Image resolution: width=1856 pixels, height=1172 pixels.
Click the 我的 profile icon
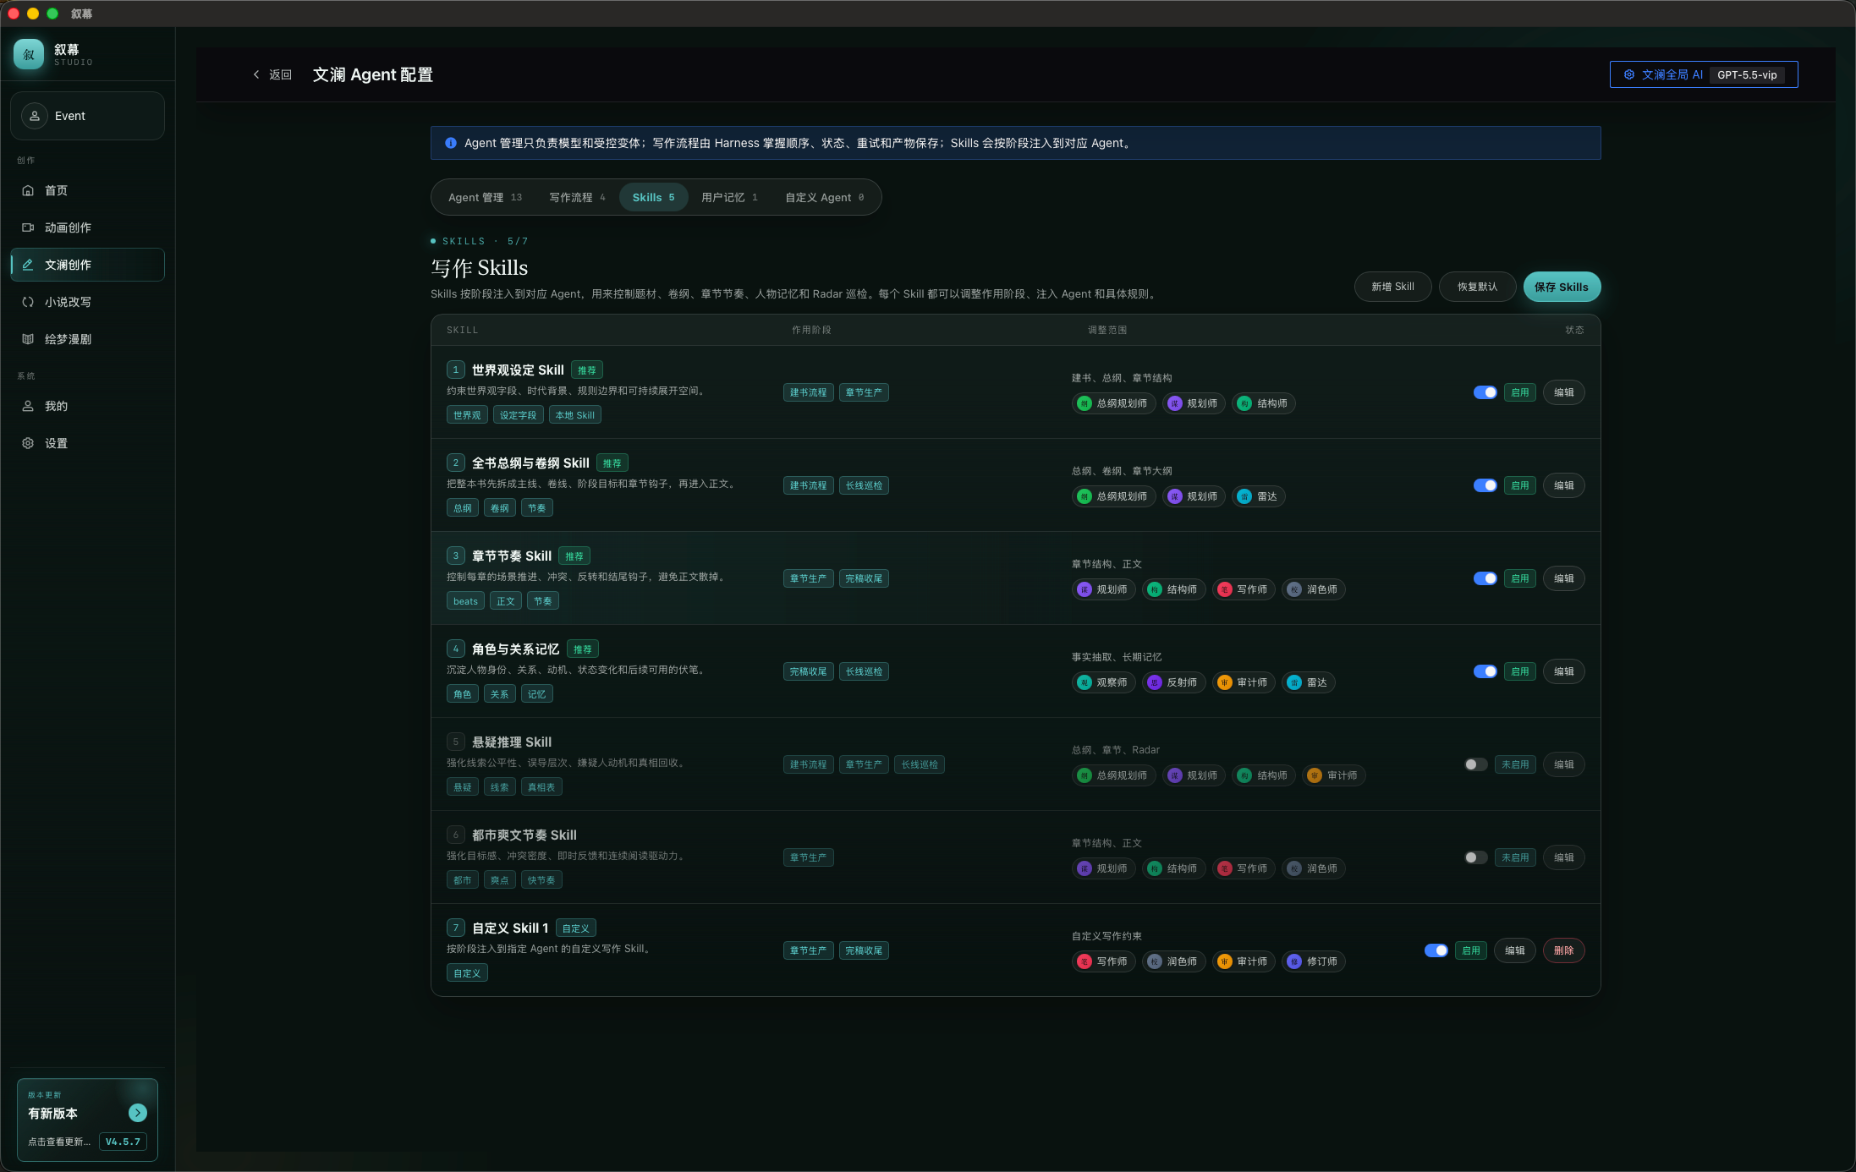(x=28, y=406)
